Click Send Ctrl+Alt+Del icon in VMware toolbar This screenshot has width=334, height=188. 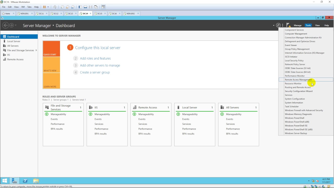[55, 7]
